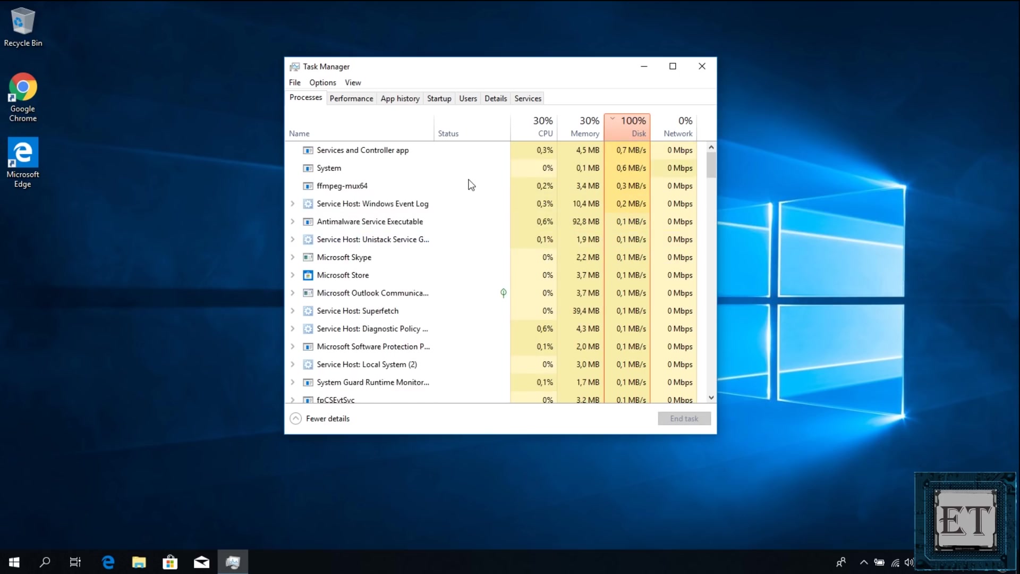Click the Unistack Service Group gear icon

(x=308, y=240)
